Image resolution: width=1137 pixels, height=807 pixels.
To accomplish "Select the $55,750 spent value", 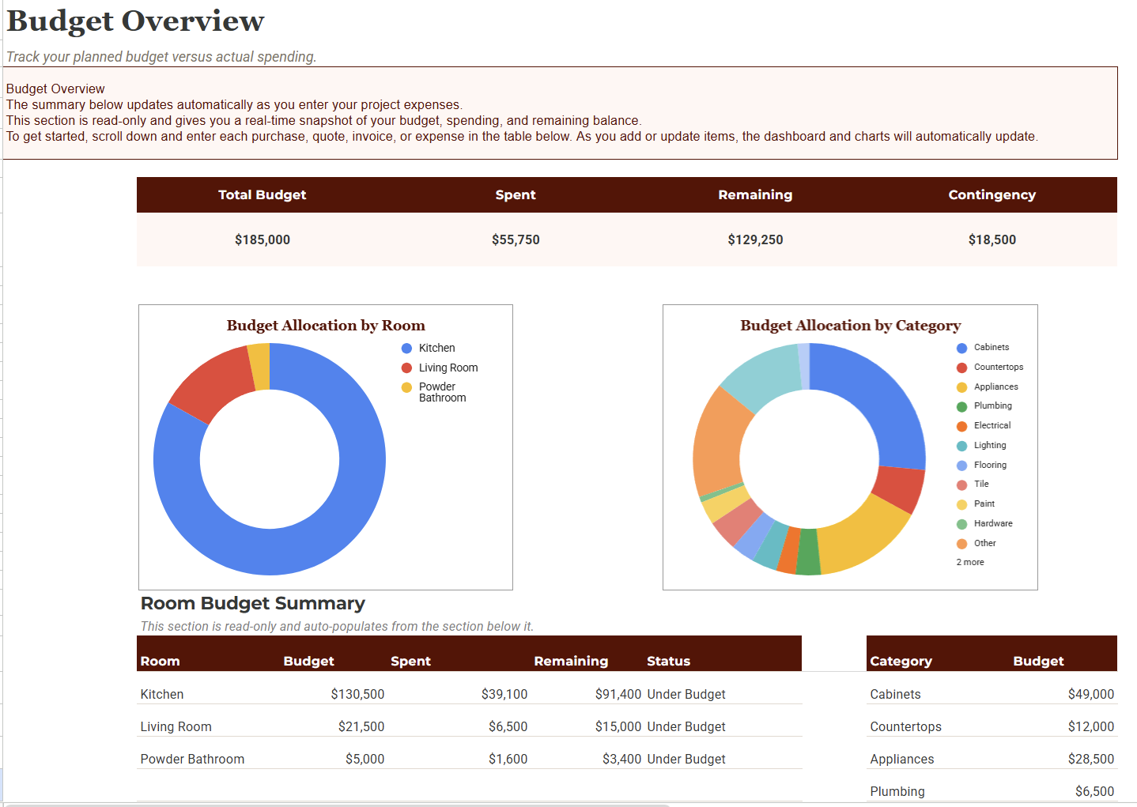I will [x=516, y=239].
